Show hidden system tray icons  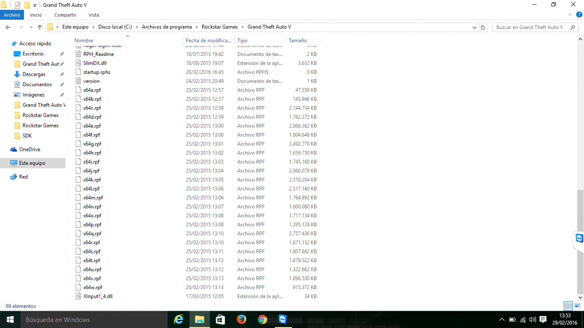coord(502,319)
